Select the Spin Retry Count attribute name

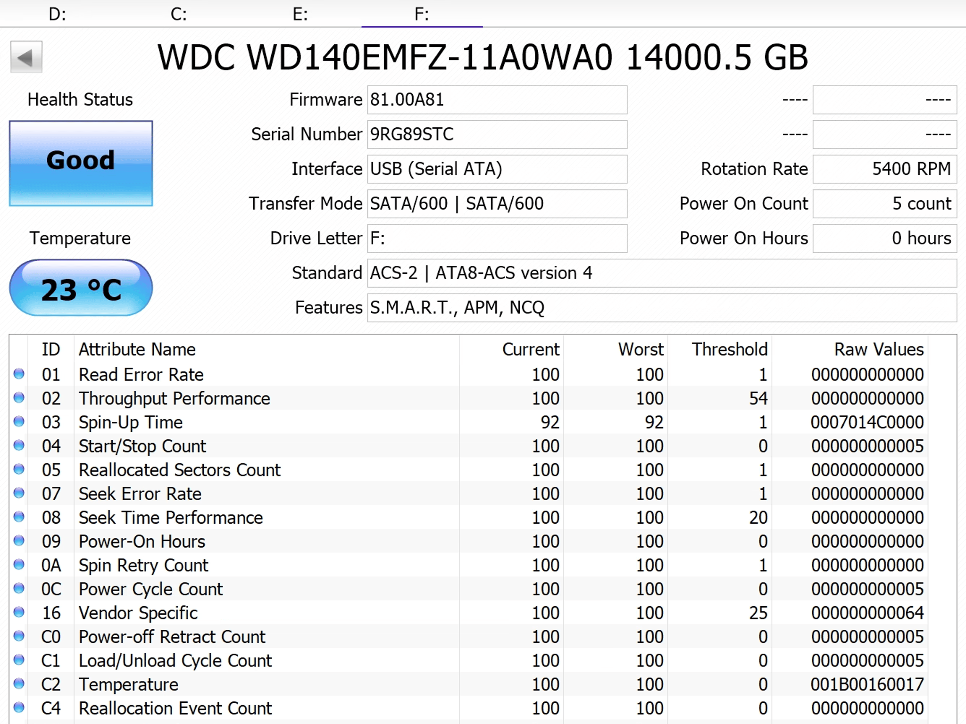tap(143, 566)
